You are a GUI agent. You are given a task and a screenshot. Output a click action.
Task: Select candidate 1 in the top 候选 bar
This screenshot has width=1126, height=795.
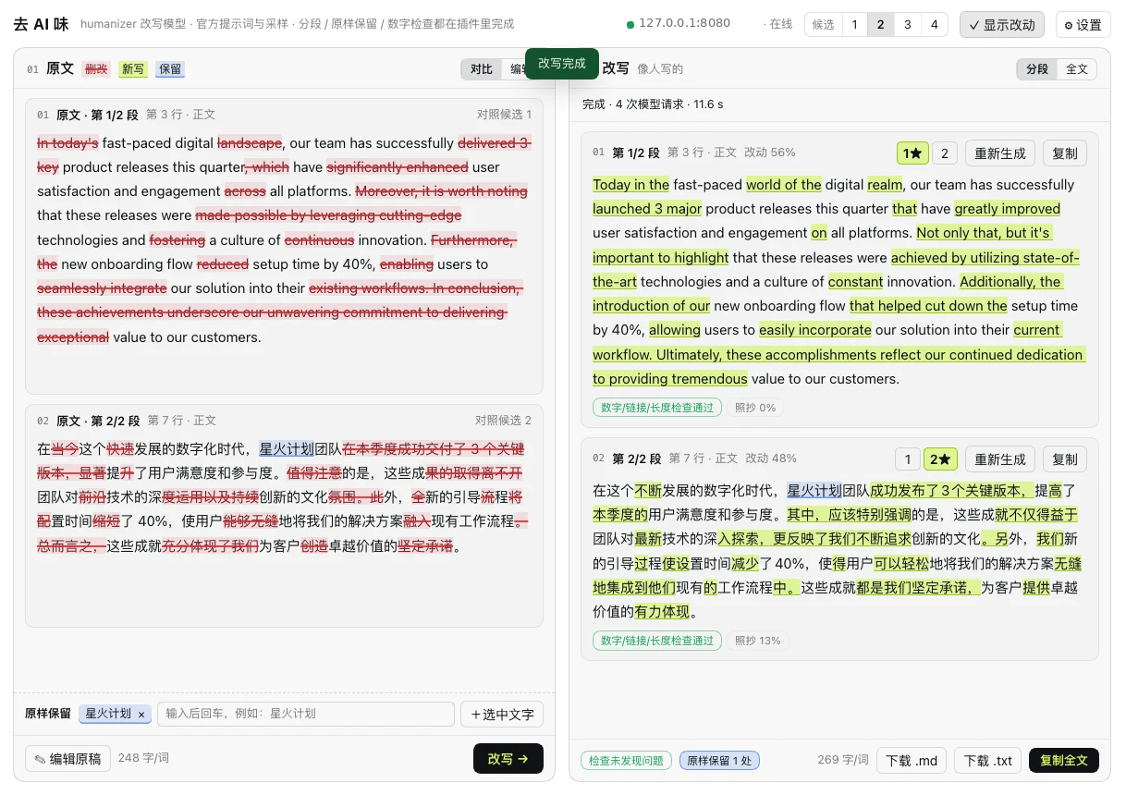[x=854, y=25]
